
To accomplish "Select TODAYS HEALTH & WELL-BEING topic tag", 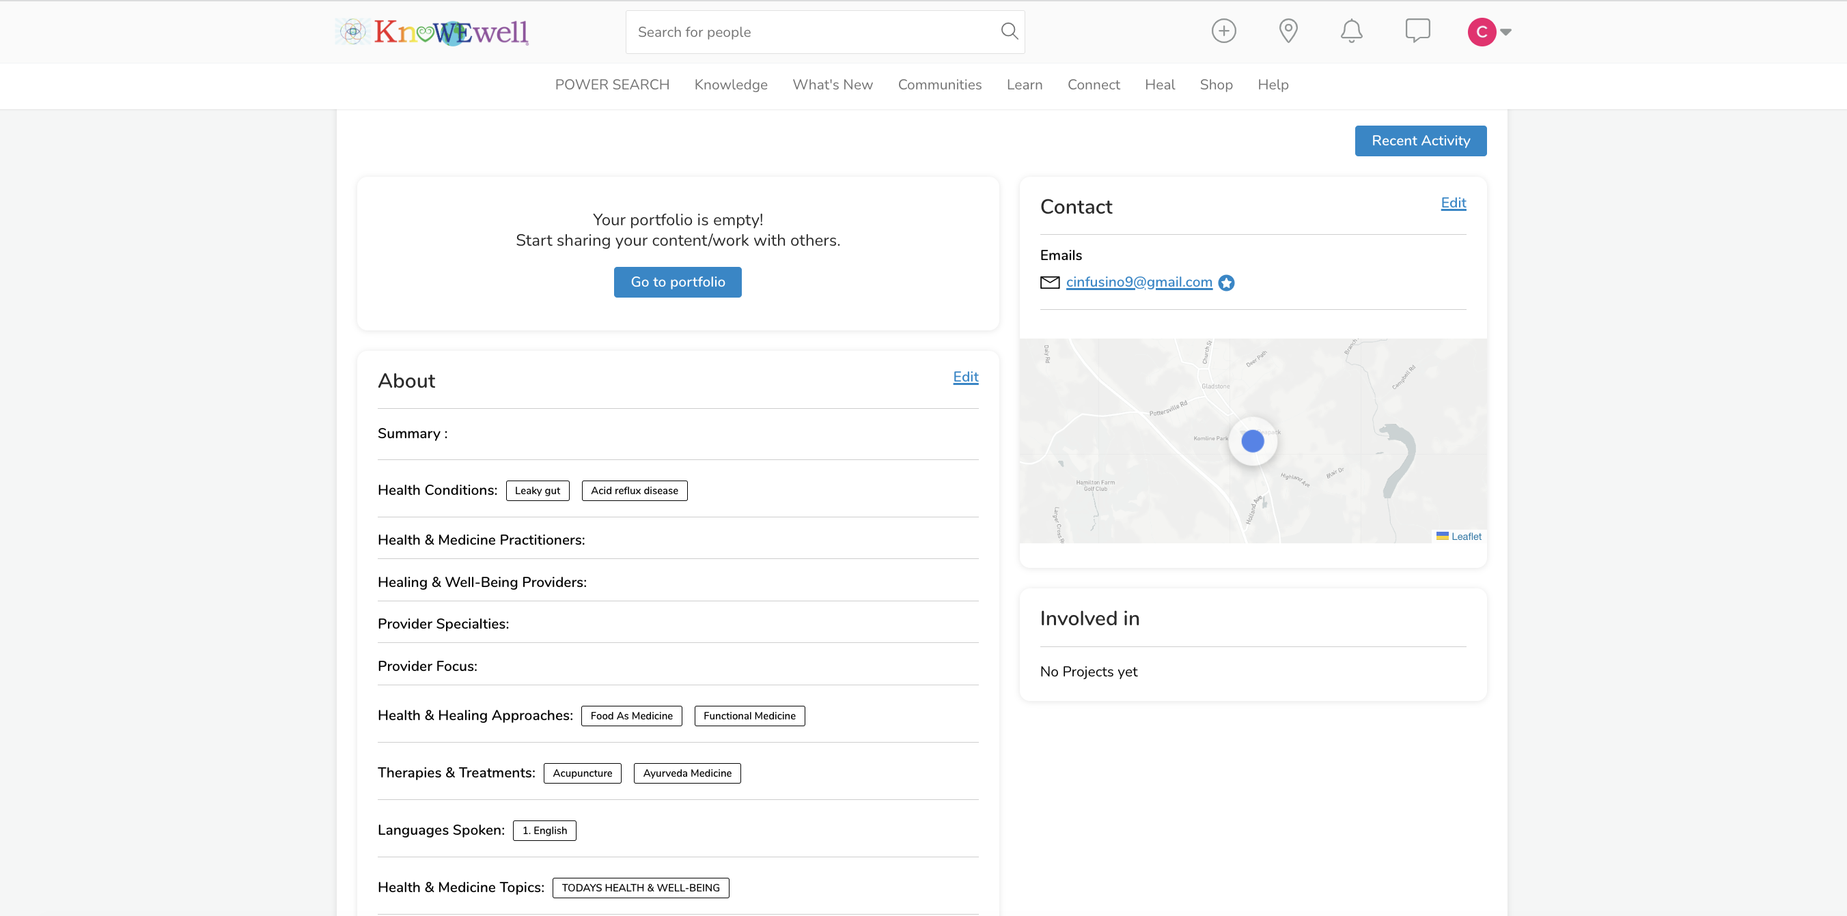I will click(x=640, y=888).
